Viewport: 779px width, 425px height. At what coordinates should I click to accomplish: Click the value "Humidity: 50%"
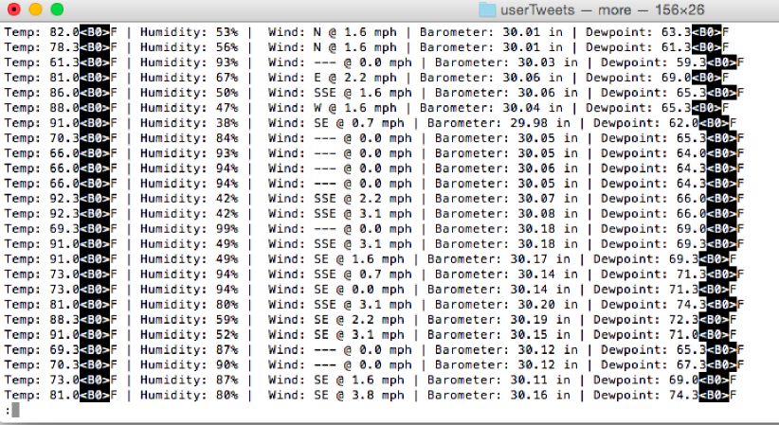(189, 93)
